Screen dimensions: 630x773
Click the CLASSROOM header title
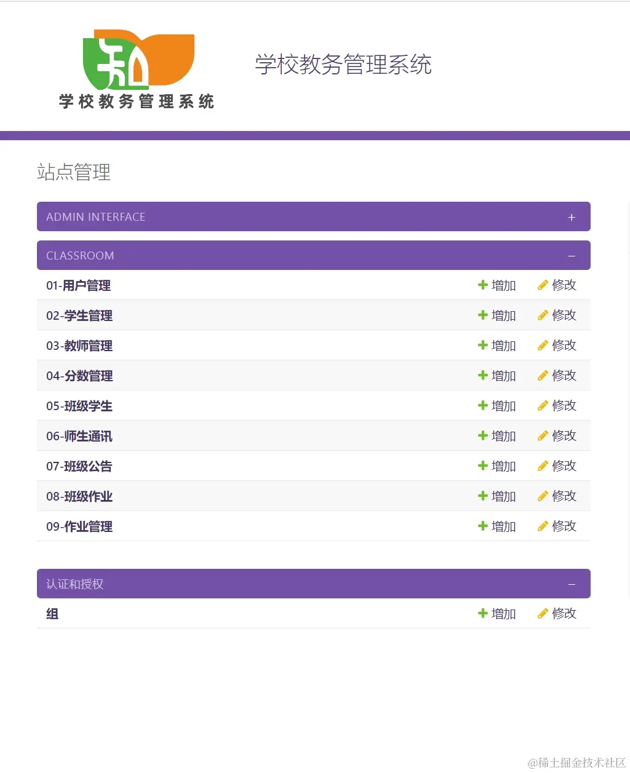tap(80, 256)
